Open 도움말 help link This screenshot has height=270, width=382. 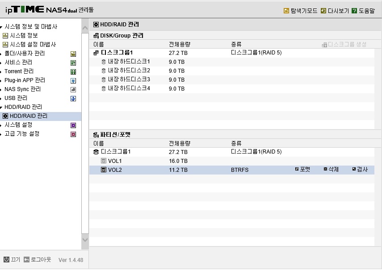point(363,11)
